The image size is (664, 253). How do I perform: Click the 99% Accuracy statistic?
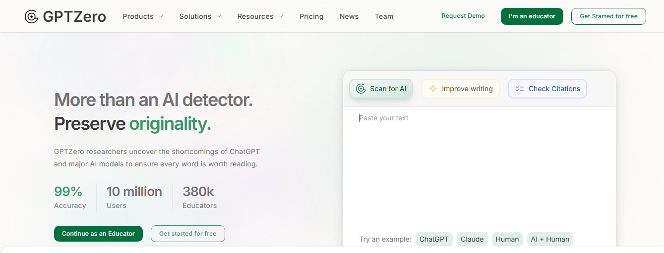click(x=70, y=197)
